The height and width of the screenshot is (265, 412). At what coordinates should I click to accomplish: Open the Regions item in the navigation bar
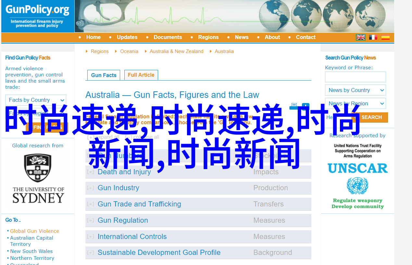208,37
